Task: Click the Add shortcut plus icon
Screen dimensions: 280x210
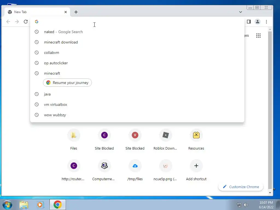Action: click(196, 166)
